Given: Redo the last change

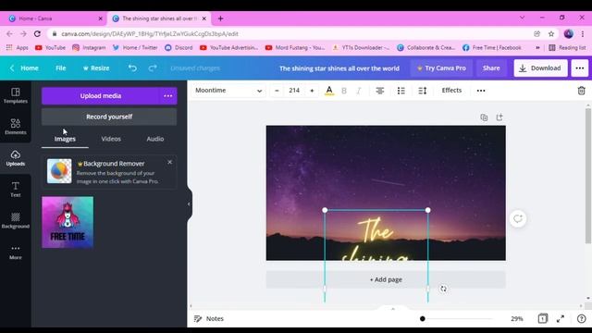Looking at the screenshot, I should tap(153, 68).
